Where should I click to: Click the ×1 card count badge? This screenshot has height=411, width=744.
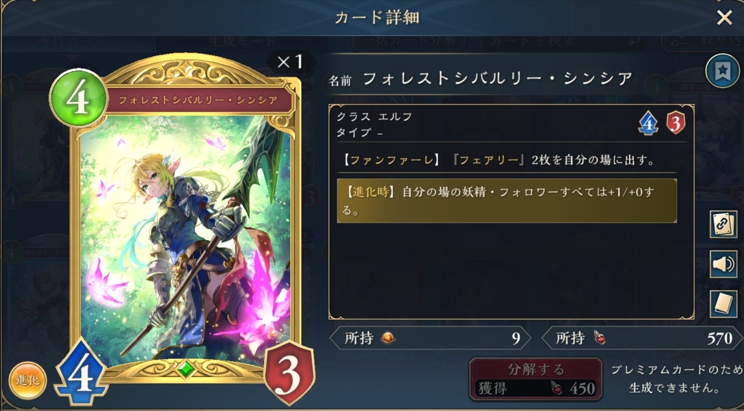pos(291,62)
